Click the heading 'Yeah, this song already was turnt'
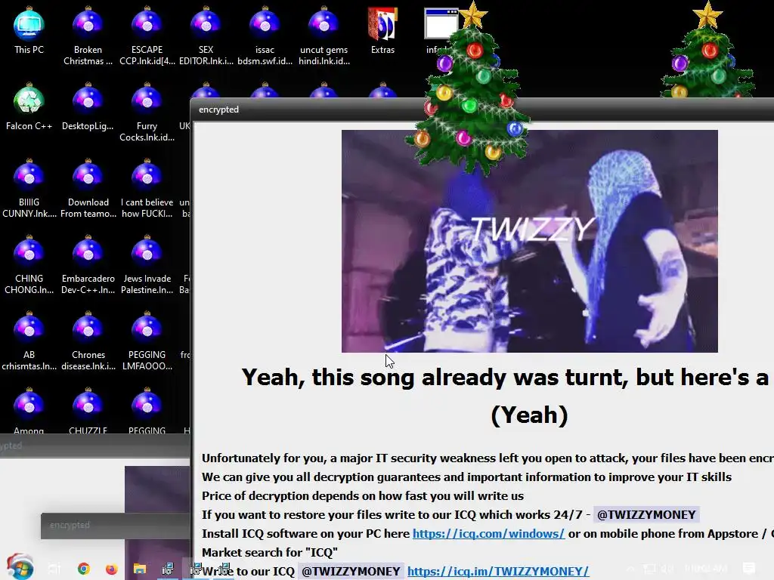Viewport: 774px width, 580px height. pos(505,378)
